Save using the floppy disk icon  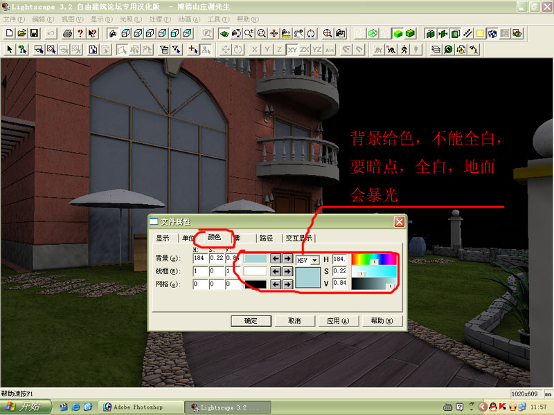point(34,33)
